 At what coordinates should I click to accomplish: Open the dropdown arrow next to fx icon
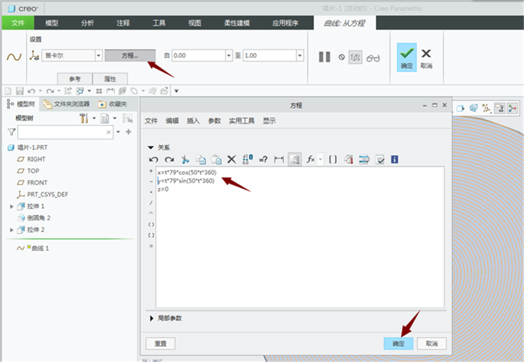[320, 159]
